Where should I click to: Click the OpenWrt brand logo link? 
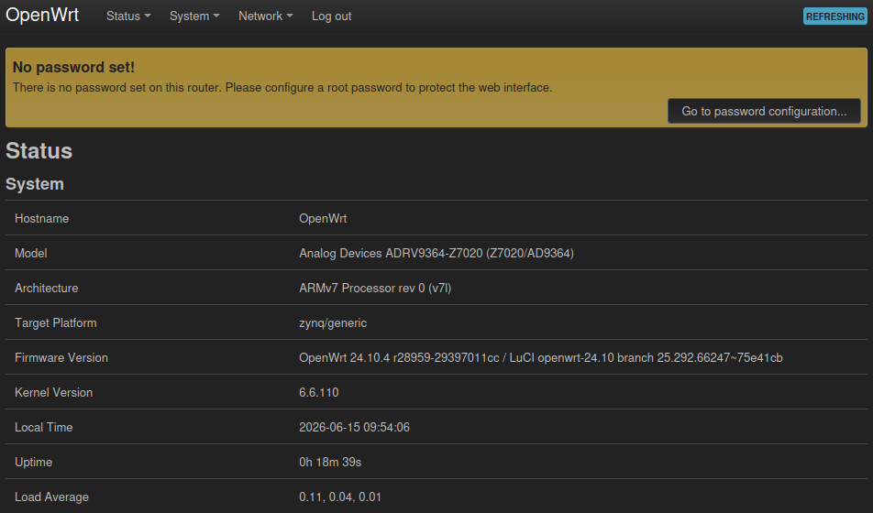tap(42, 15)
